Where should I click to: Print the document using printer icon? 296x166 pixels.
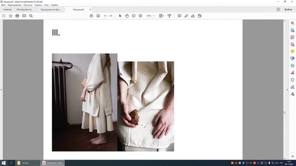click(x=18, y=16)
